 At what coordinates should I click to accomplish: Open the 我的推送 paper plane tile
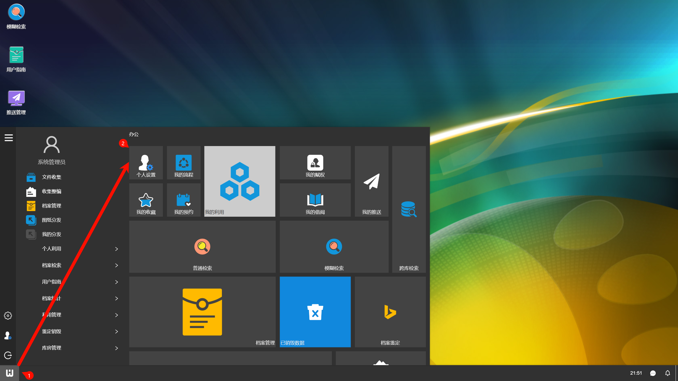371,182
